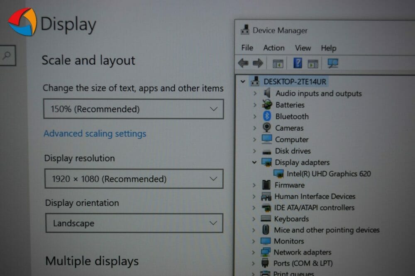Viewport: 415px width, 276px height.
Task: Click the IDE ATA/ATAPI controllers icon
Action: pyautogui.click(x=266, y=208)
